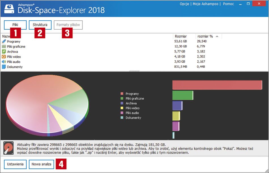Screen dimensions: 269x173
Task: Click the 3,93 GB size value
Action: click(180, 62)
